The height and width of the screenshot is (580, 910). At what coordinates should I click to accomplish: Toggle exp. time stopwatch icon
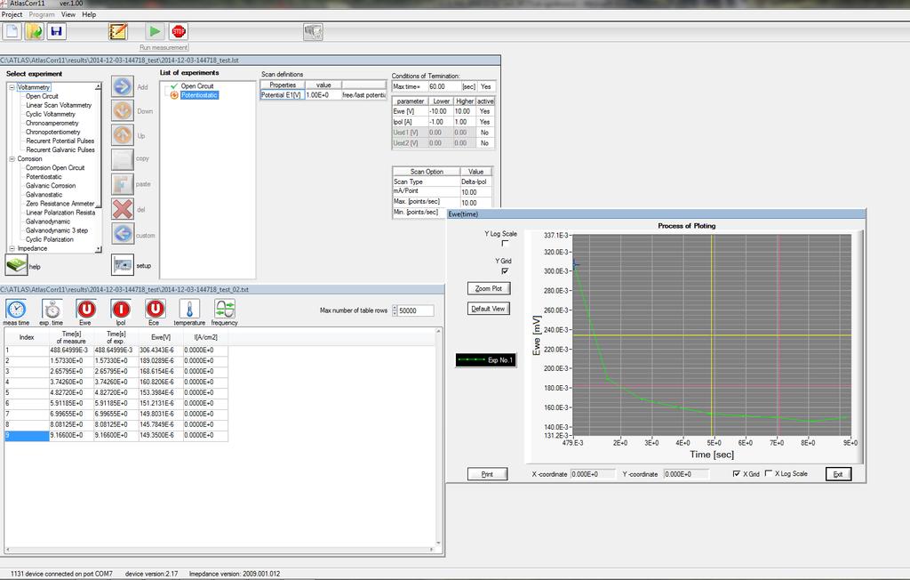pyautogui.click(x=52, y=309)
